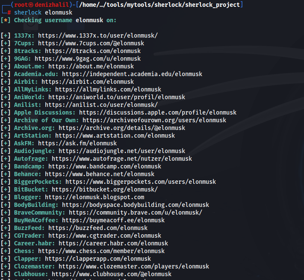The image size is (304, 280).
Task: Click the 'sherlock' command word
Action: point(28,12)
